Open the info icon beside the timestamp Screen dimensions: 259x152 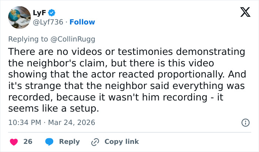coord(245,122)
